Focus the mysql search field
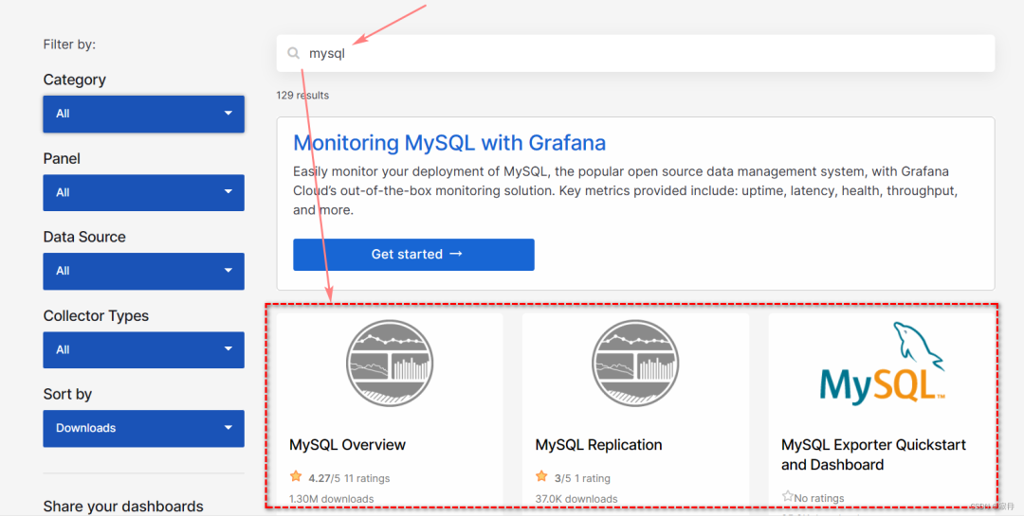The height and width of the screenshot is (516, 1024). [635, 53]
